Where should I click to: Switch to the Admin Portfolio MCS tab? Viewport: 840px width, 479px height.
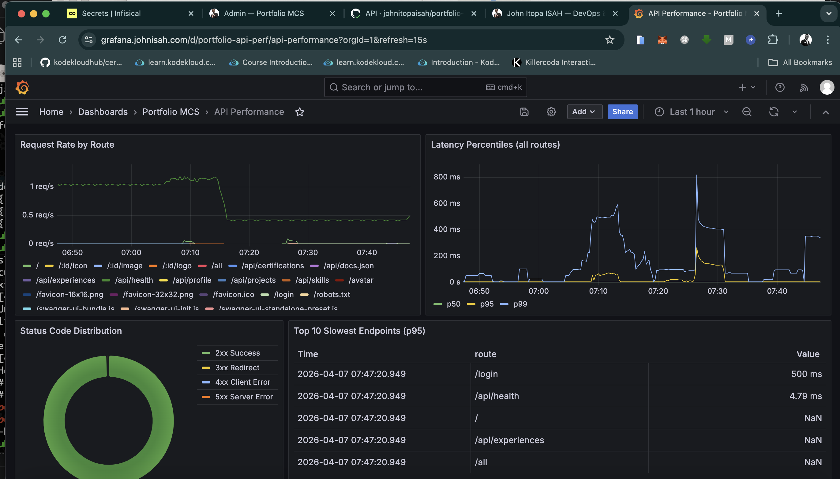(x=263, y=13)
